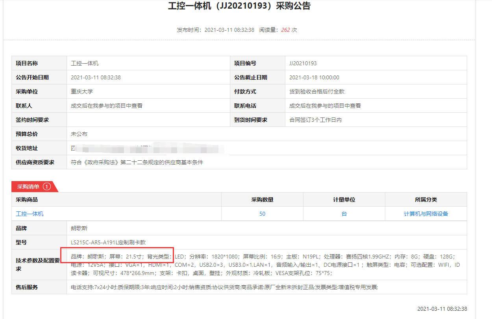Click the unit value 台
The height and width of the screenshot is (319, 492).
[344, 214]
